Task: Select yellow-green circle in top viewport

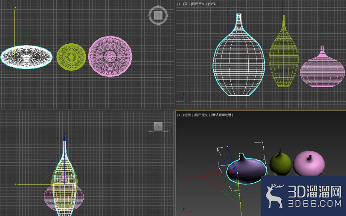Action: click(71, 57)
